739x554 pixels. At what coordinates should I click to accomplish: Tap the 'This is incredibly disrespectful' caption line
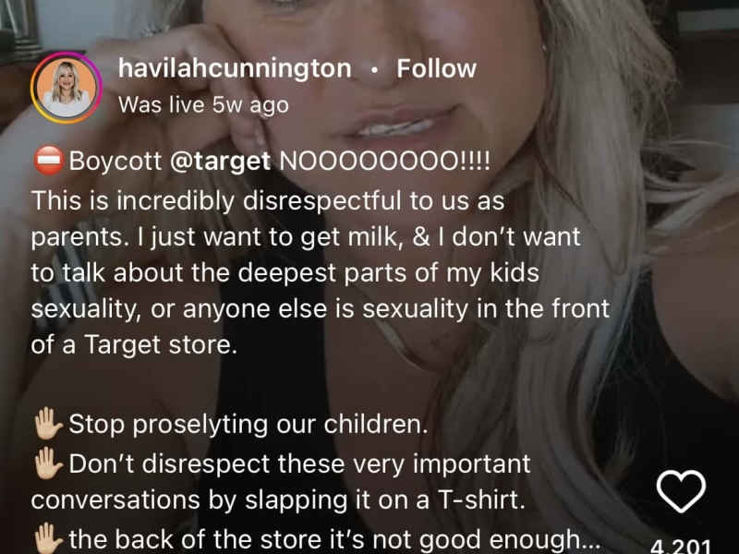(268, 201)
